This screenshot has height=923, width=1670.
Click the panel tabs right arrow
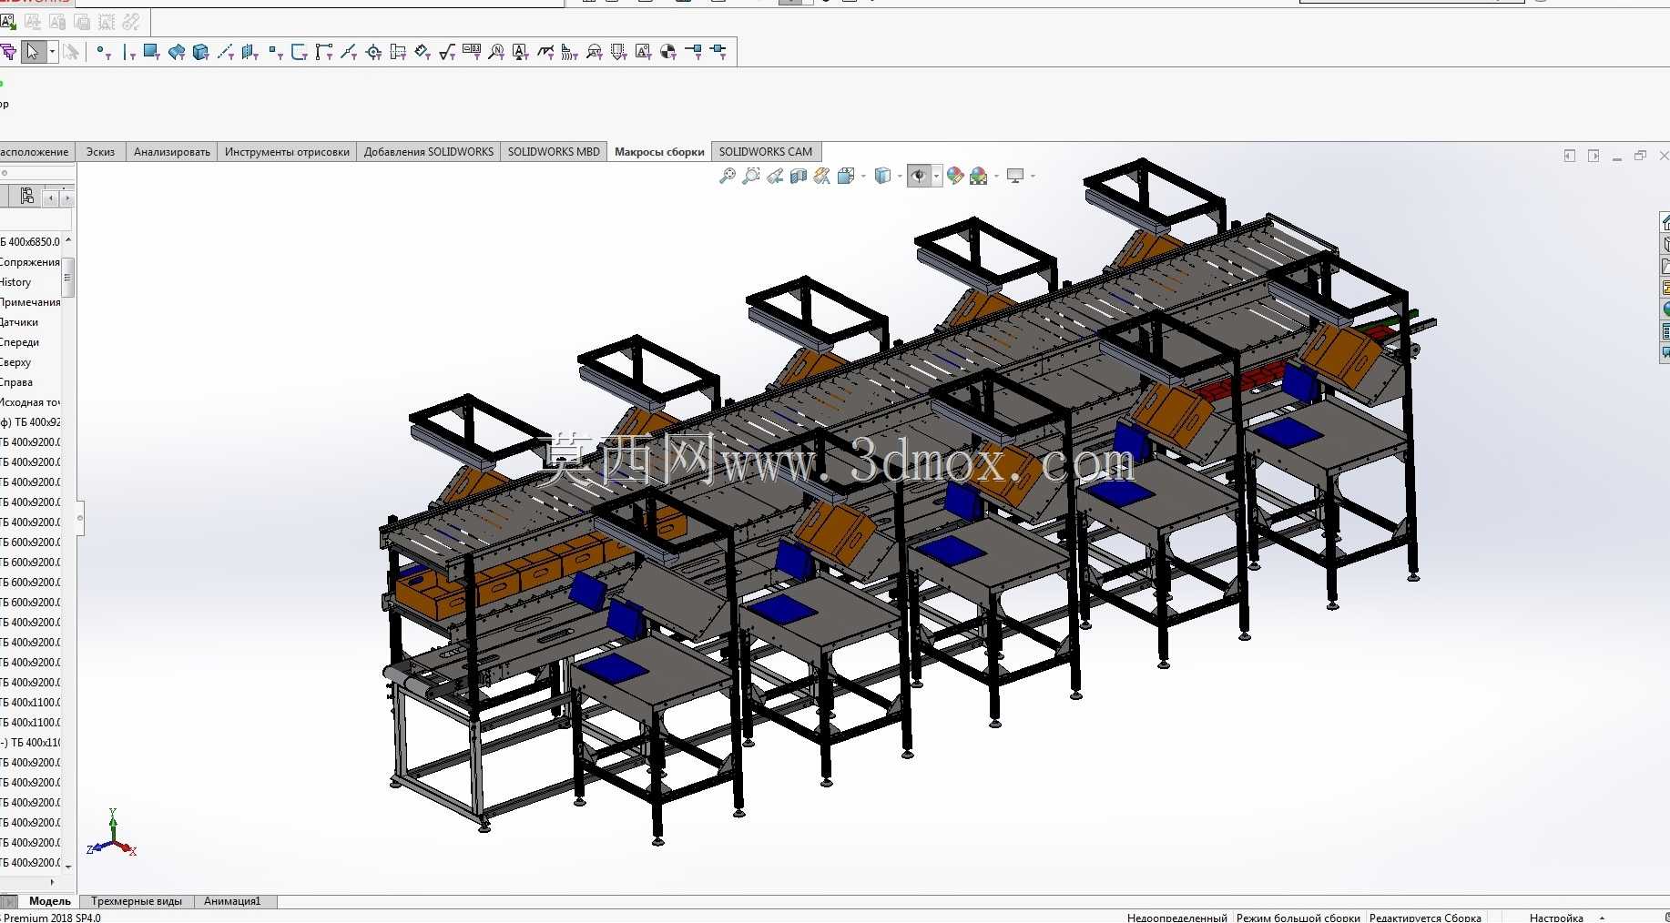tap(66, 198)
